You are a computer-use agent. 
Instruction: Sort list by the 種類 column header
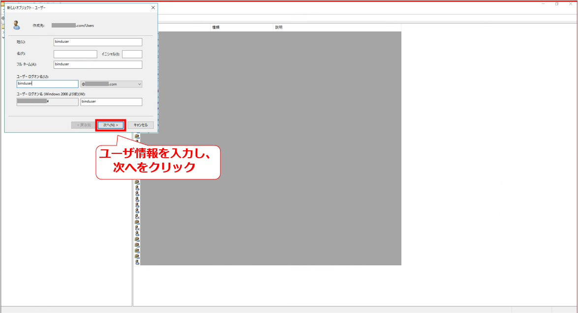pyautogui.click(x=242, y=27)
